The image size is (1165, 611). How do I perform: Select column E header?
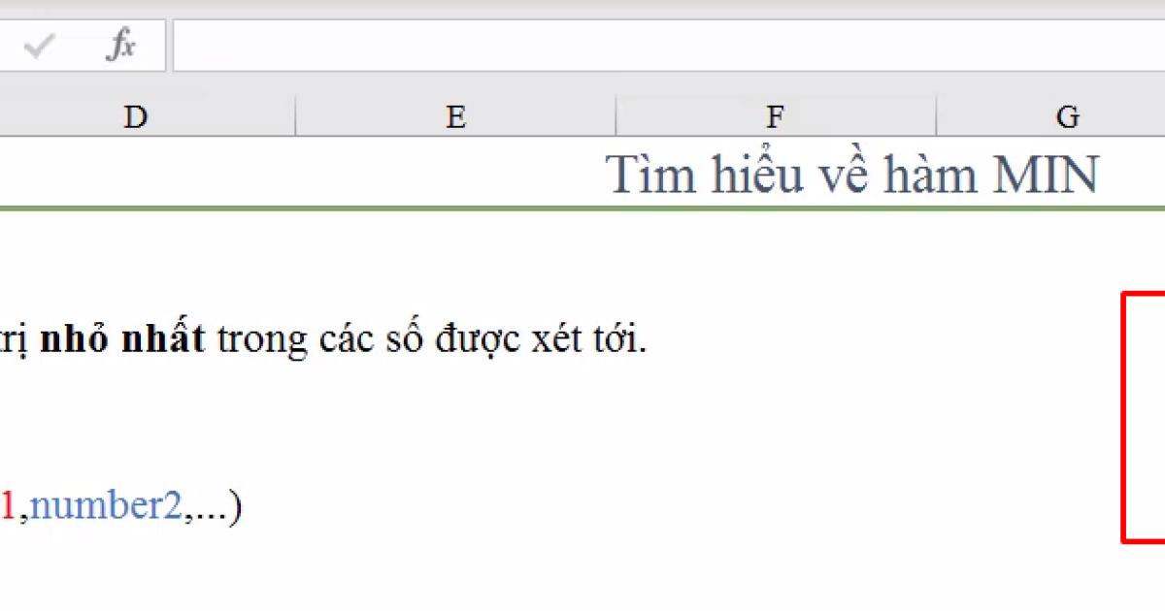click(454, 116)
